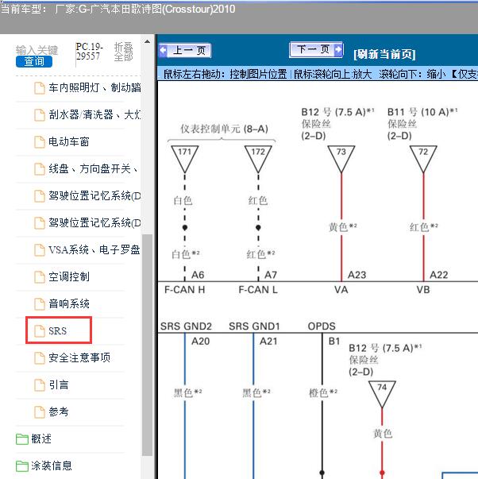Click connector triangle 171 in diagram
Image resolution: width=478 pixels, height=479 pixels.
pos(185,159)
